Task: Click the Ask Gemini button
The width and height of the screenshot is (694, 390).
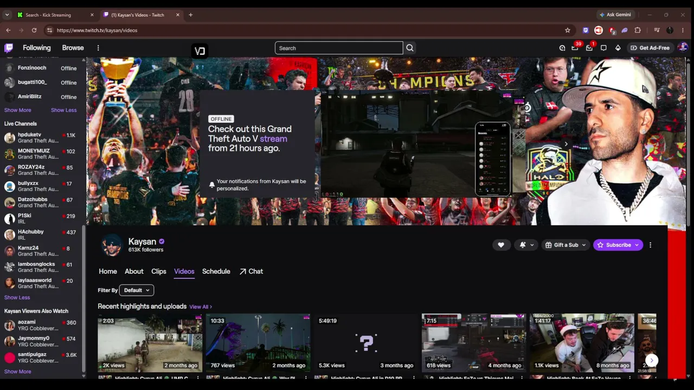Action: (x=615, y=15)
